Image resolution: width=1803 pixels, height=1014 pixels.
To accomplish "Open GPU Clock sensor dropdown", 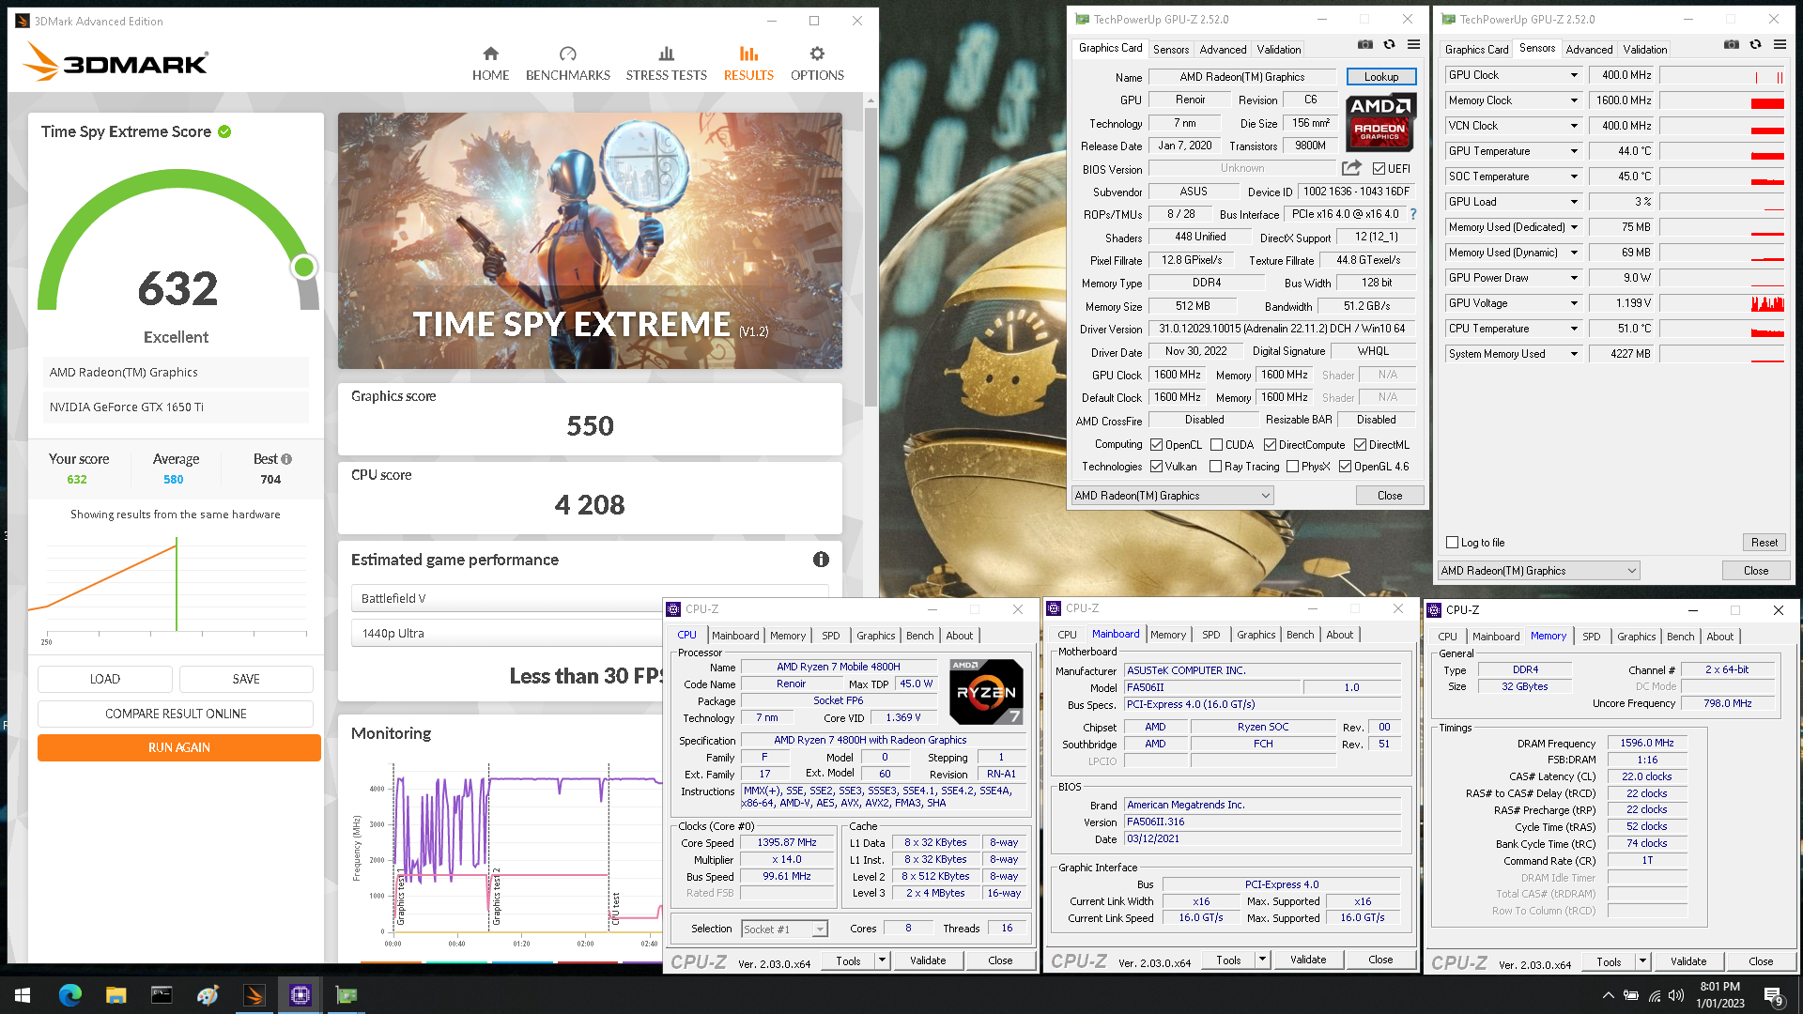I will 1574,75.
